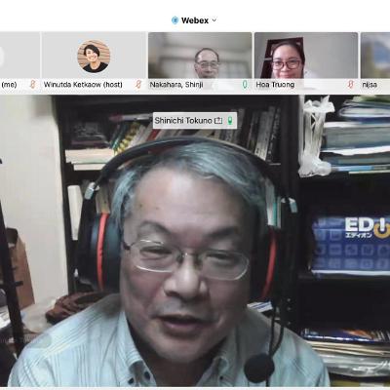The image size is (390, 390).
Task: Click the (me) participant label
Action: 9,85
